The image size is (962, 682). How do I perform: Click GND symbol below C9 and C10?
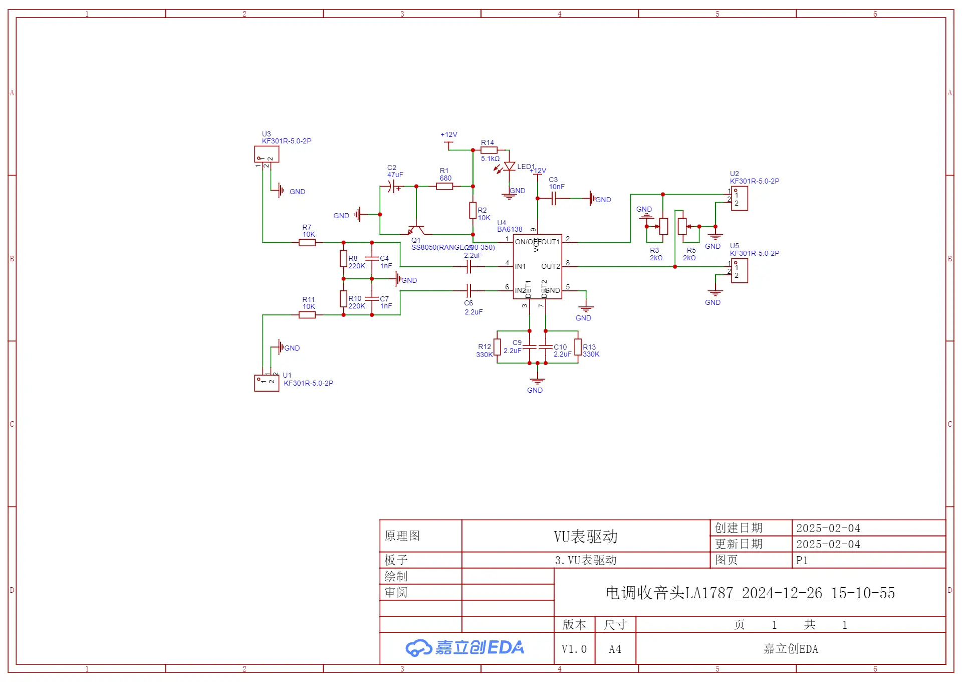[537, 381]
